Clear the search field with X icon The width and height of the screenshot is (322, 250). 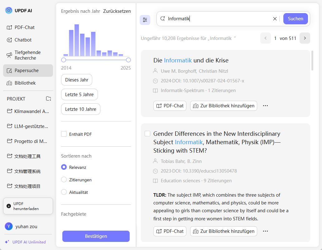coord(275,19)
